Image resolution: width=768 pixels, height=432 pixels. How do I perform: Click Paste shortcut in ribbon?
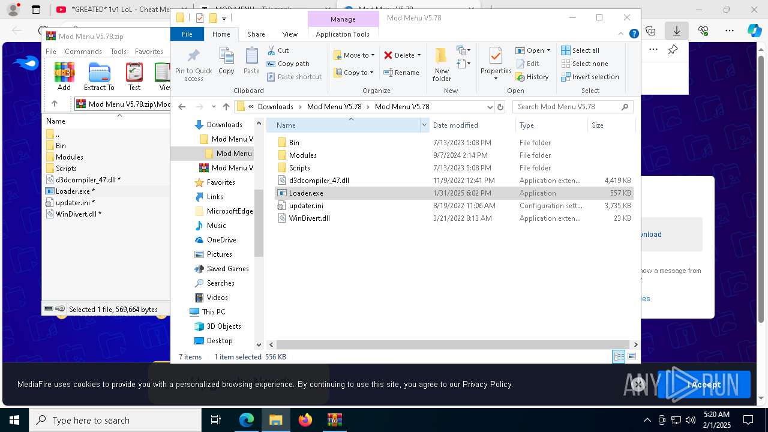click(x=294, y=77)
